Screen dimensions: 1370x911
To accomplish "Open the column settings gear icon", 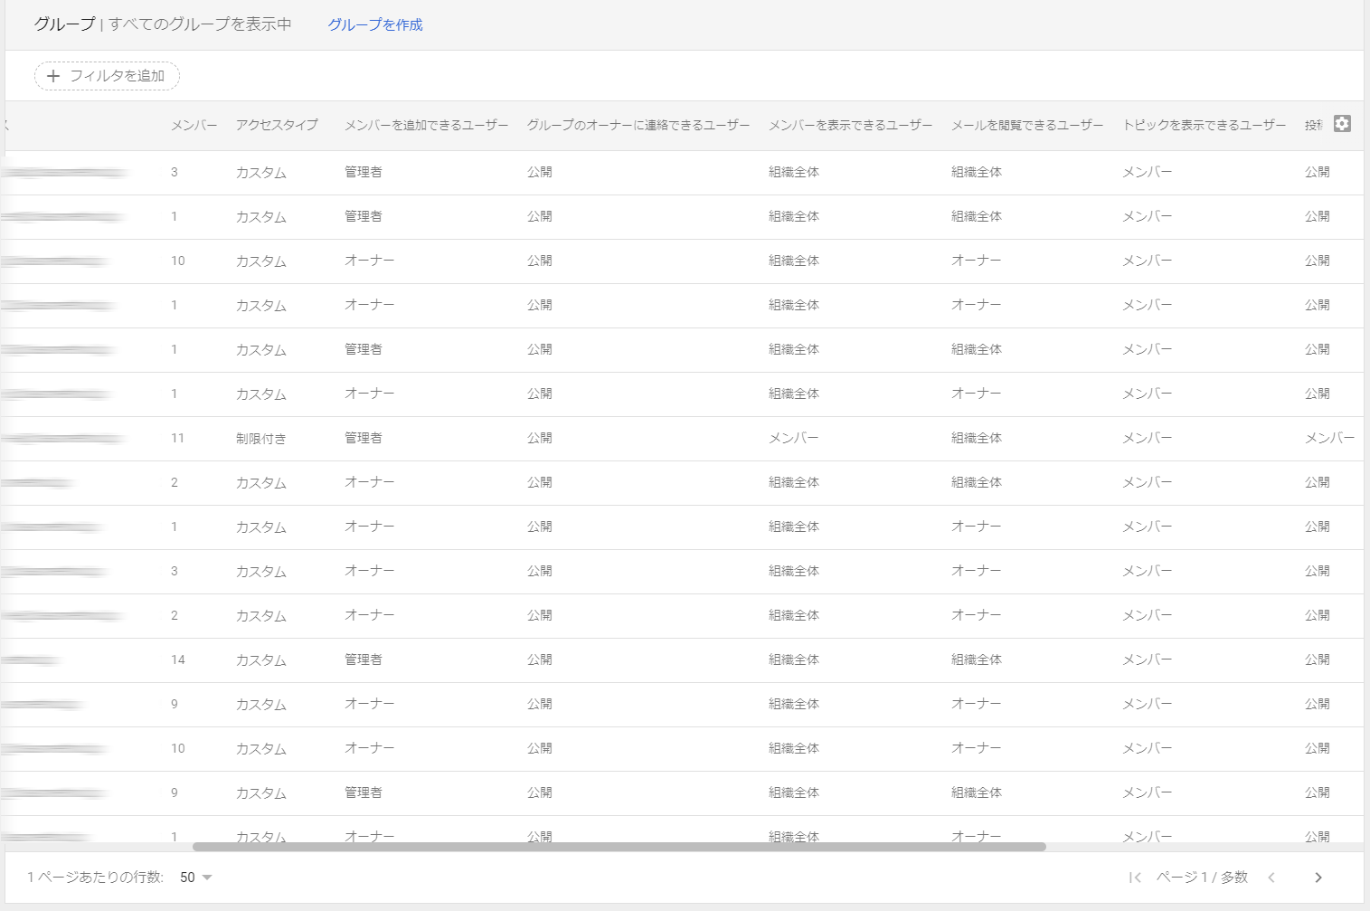I will [x=1342, y=124].
